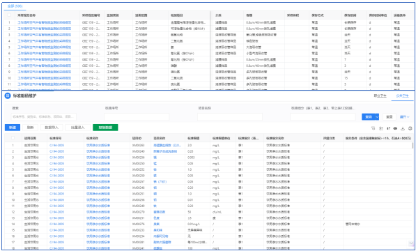Tick the select-all checkbox in the standard limit table
The width and height of the screenshot is (416, 251).
tap(13, 138)
